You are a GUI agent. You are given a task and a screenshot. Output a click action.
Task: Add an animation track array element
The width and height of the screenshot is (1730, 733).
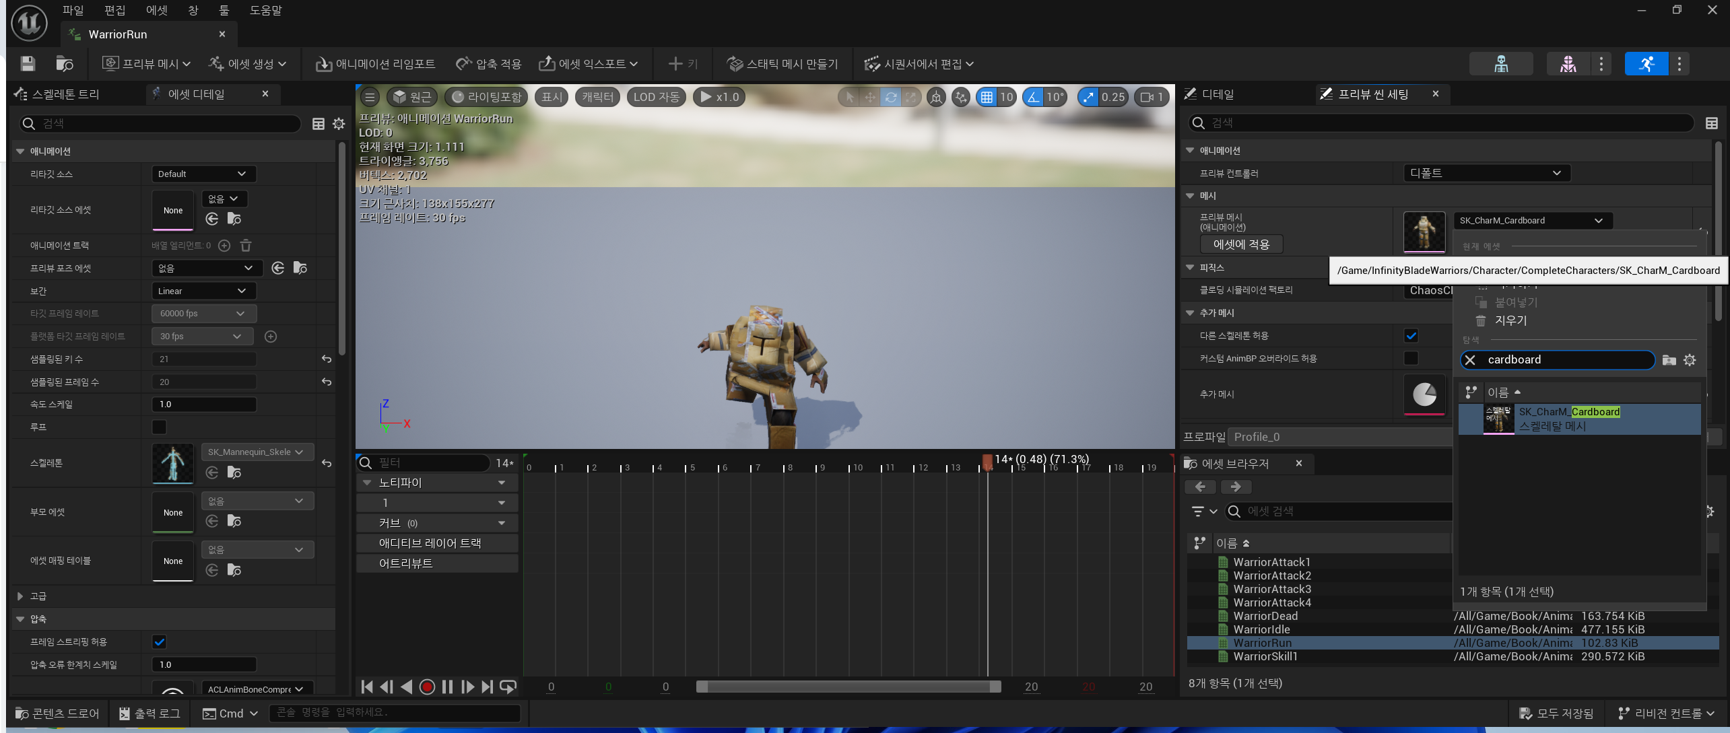[x=225, y=246]
